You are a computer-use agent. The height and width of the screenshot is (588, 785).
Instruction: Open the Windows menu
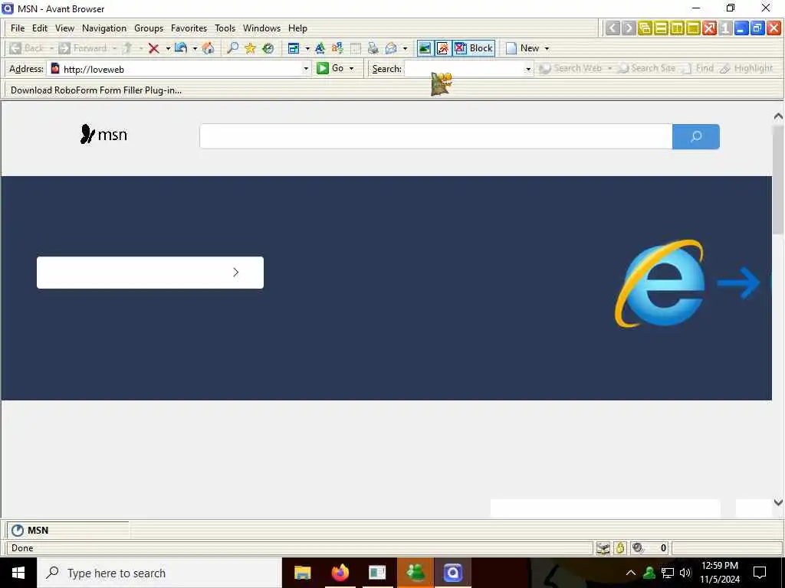pyautogui.click(x=262, y=28)
